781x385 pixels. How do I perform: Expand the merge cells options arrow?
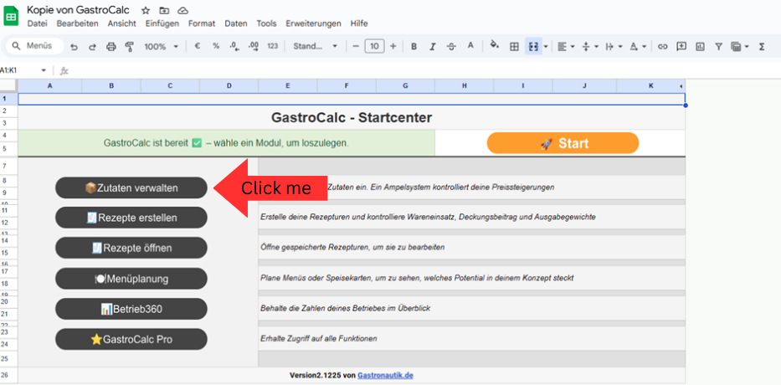point(546,46)
